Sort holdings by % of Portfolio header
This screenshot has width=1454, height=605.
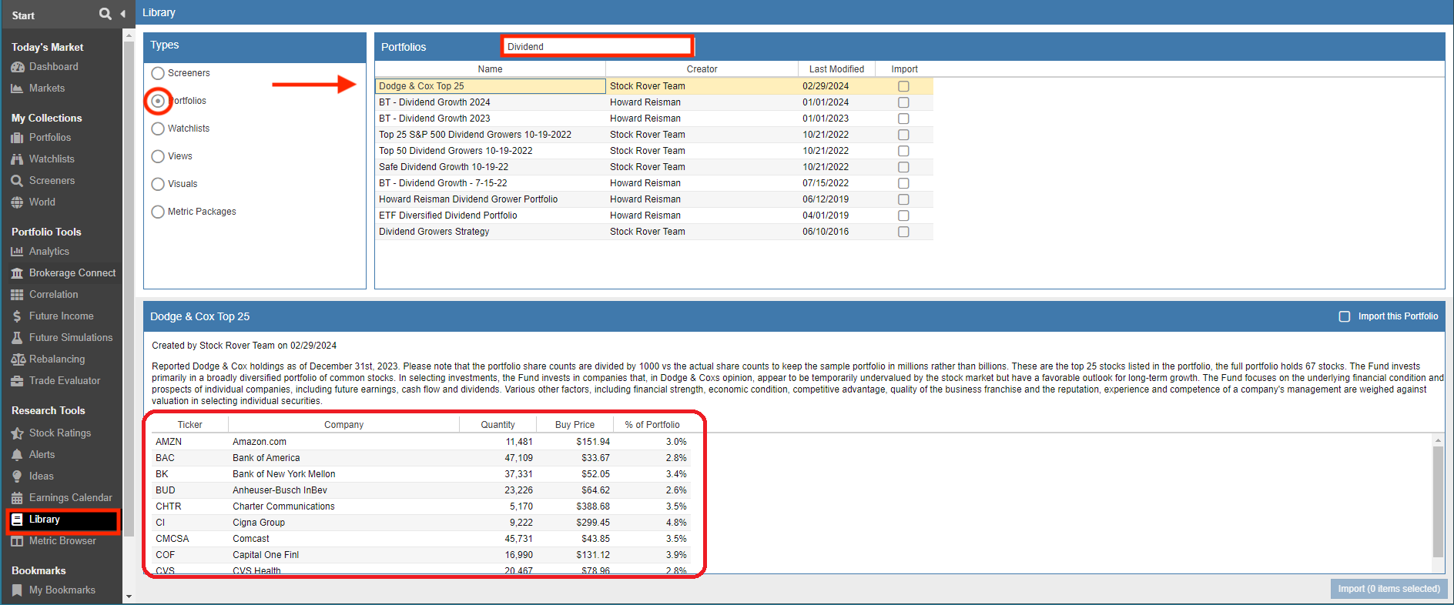coord(652,425)
